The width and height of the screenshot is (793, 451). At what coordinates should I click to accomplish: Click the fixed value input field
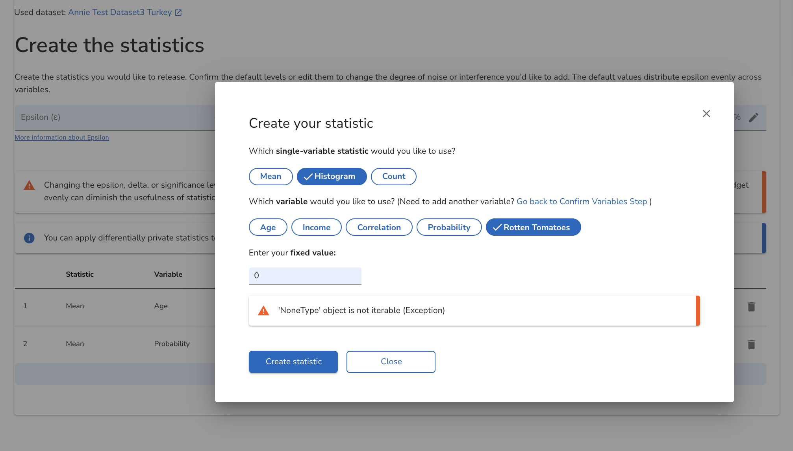tap(305, 276)
